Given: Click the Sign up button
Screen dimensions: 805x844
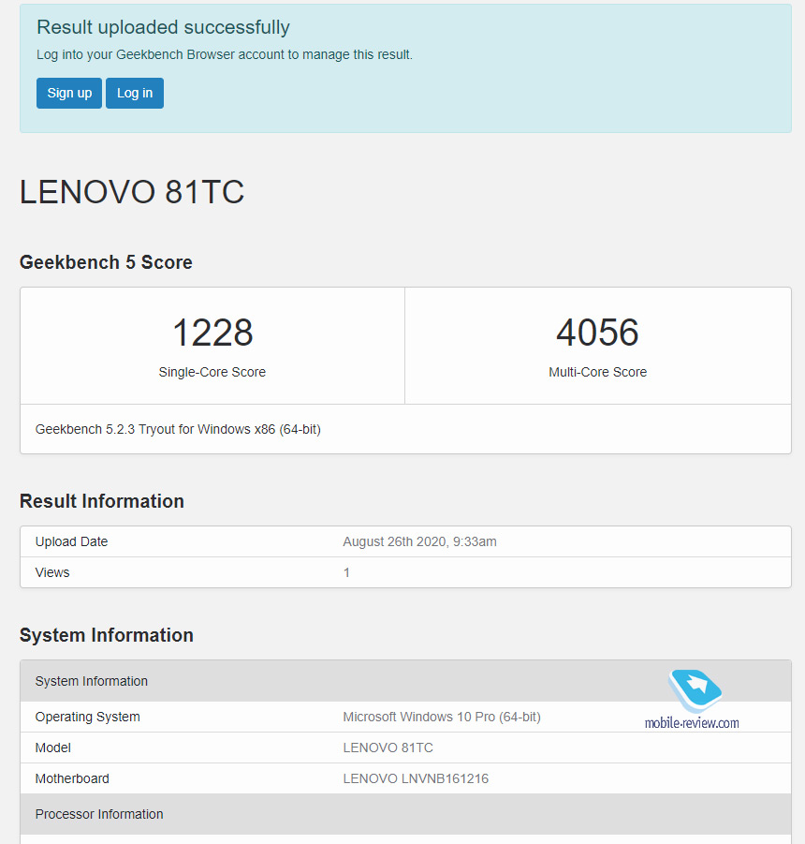Looking at the screenshot, I should [69, 93].
